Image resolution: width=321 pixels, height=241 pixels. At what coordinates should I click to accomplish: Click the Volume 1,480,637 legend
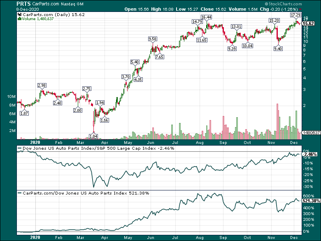coord(38,19)
